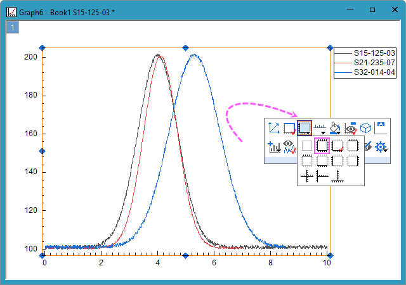Image resolution: width=406 pixels, height=285 pixels.
Task: Click the 3D cube icon in mini toolbar
Action: pyautogui.click(x=365, y=128)
